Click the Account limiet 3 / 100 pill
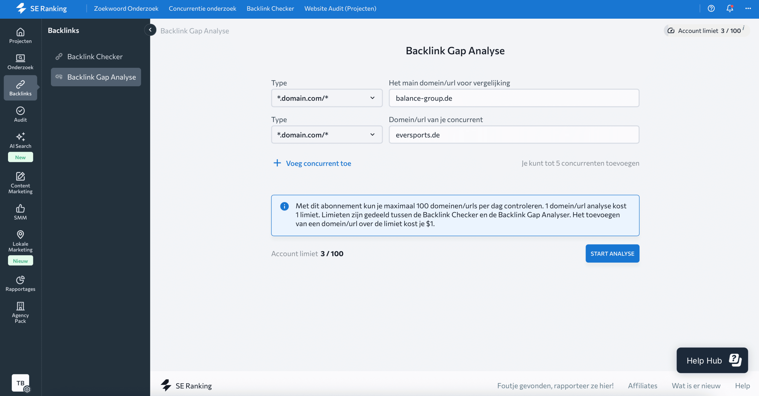The width and height of the screenshot is (759, 396). pos(707,31)
